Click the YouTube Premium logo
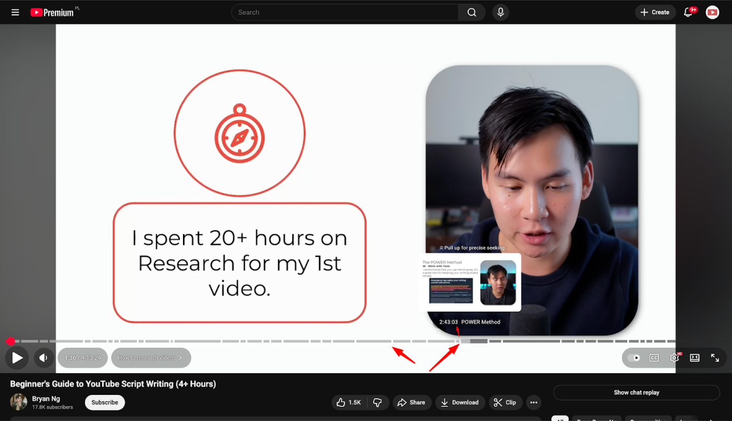 (x=52, y=12)
